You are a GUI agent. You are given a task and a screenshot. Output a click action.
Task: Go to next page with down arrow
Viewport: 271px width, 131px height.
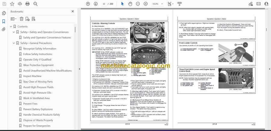point(96,4)
